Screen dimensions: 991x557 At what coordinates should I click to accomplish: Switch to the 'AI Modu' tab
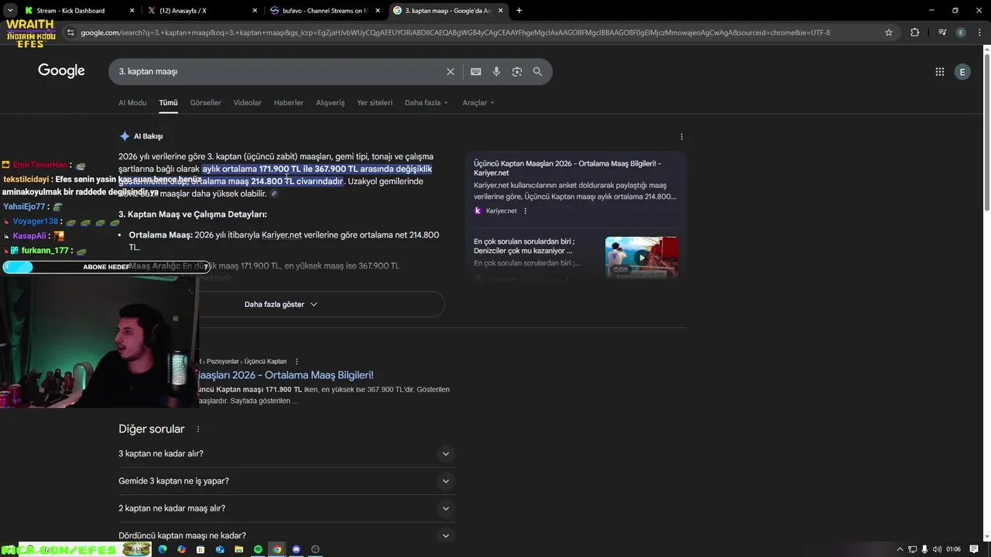click(x=132, y=103)
